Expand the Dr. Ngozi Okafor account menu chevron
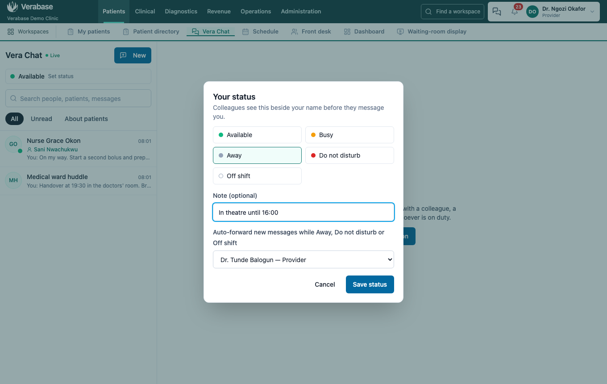This screenshot has width=607, height=384. coord(592,12)
